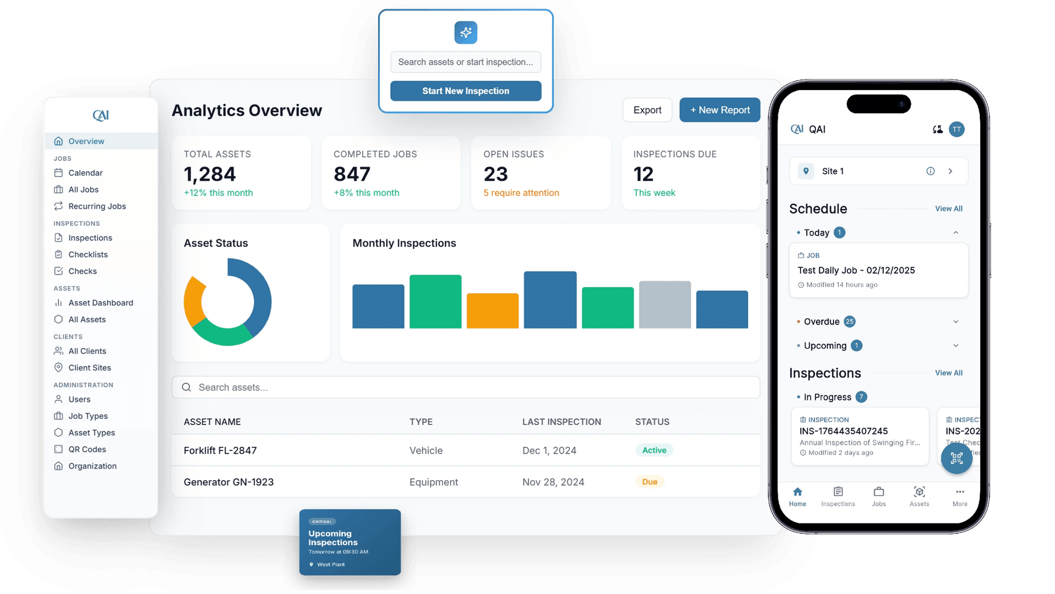Viewport: 1055px width, 594px height.
Task: Click the gray bar in Monthly Inspections
Action: pyautogui.click(x=665, y=305)
